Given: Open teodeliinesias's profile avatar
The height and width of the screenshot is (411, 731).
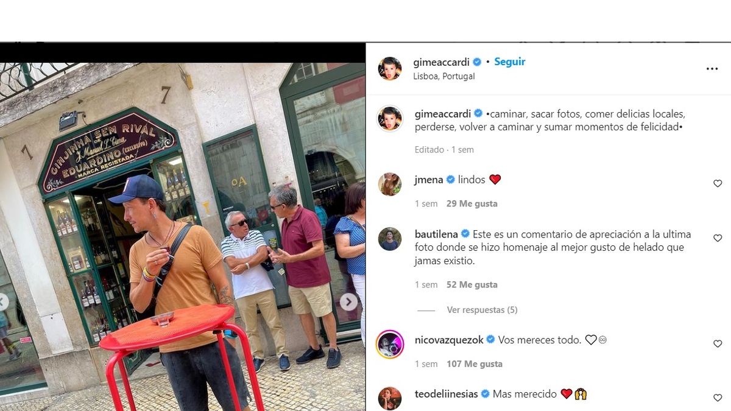Looking at the screenshot, I should [x=390, y=398].
